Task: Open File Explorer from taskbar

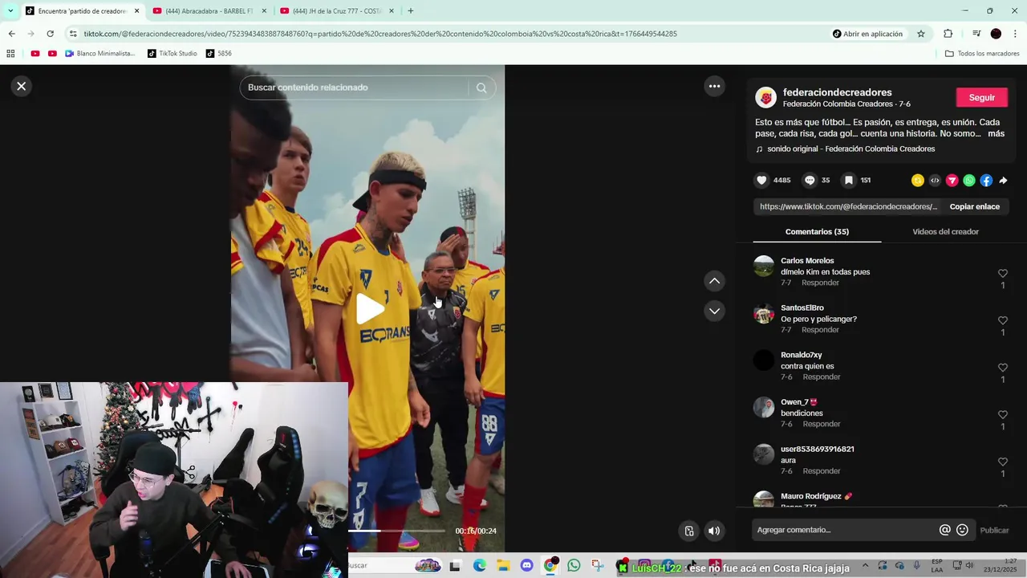Action: (503, 566)
